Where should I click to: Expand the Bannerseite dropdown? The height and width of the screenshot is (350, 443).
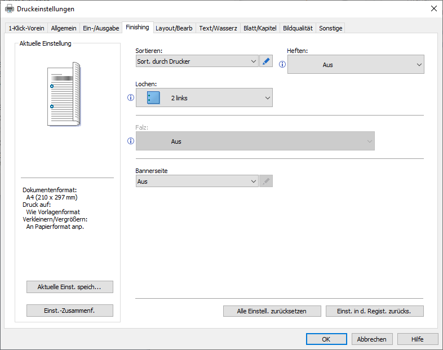coord(197,181)
